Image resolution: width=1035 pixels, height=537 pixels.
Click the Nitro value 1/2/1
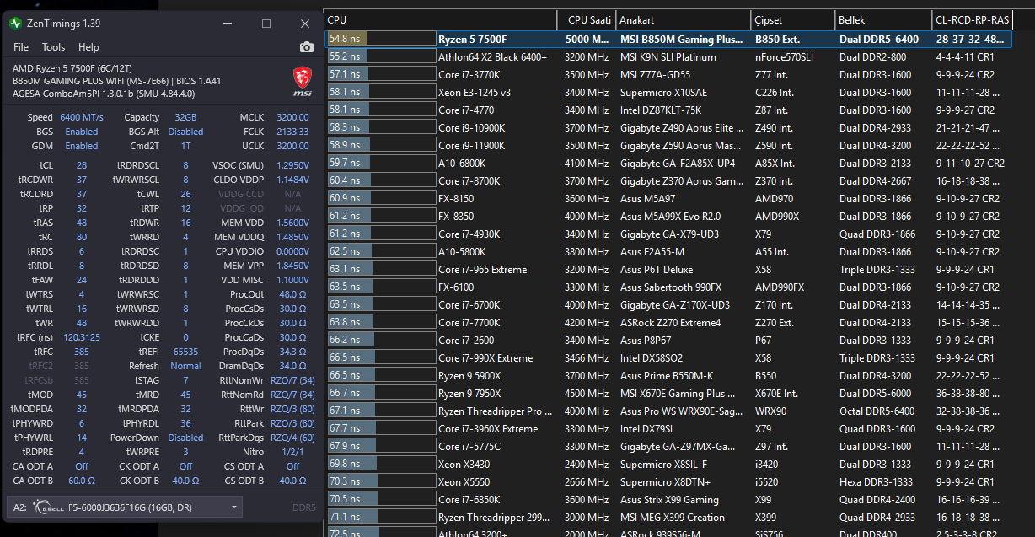(x=292, y=452)
